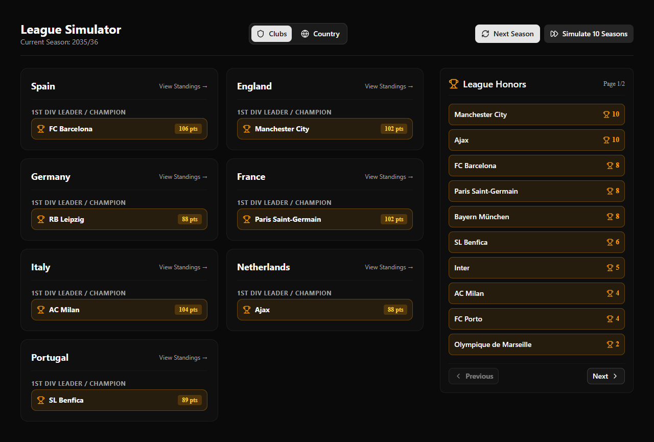Open View Standings for Italy
The height and width of the screenshot is (442, 654).
tap(183, 267)
